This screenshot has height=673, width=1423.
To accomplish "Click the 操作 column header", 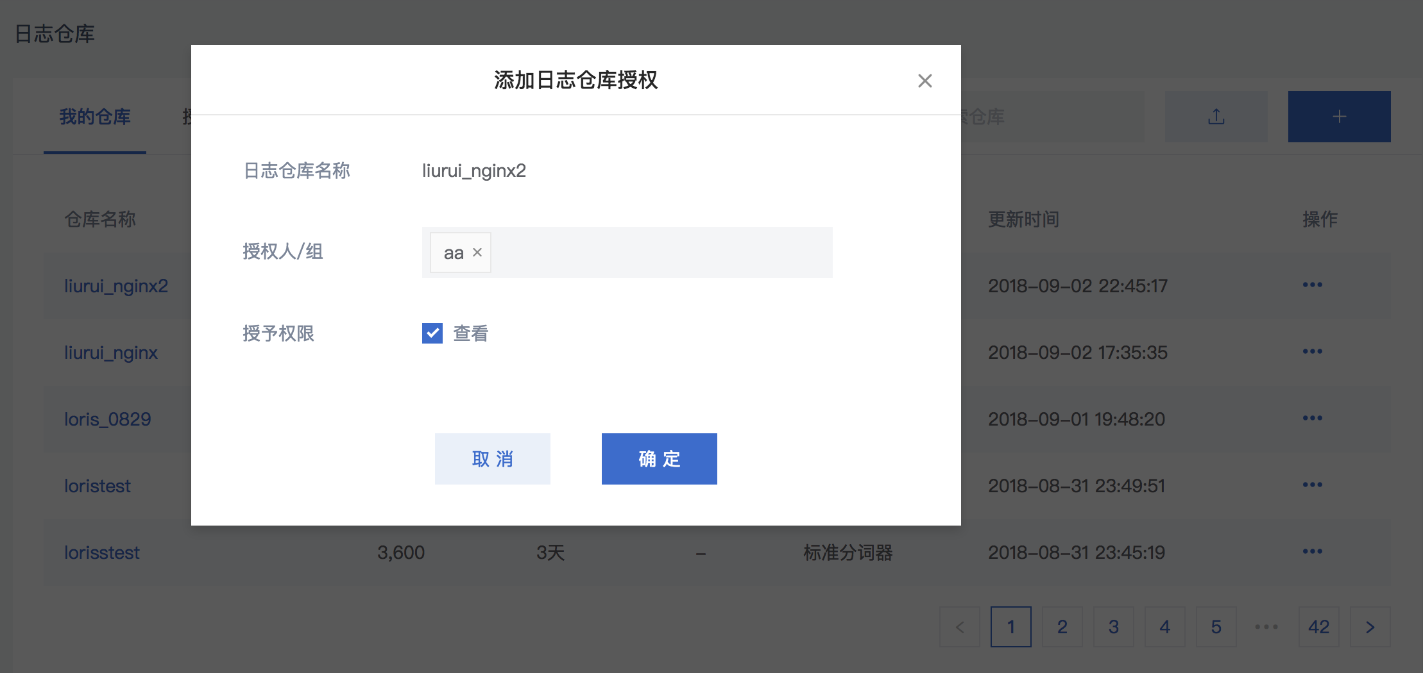I will click(x=1320, y=219).
